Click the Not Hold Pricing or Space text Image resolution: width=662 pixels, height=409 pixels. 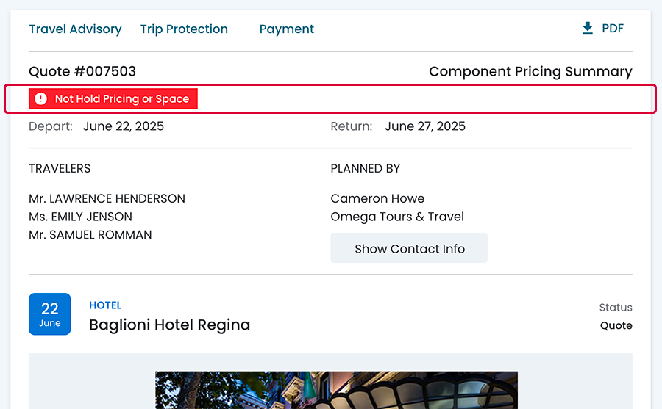[x=122, y=99]
